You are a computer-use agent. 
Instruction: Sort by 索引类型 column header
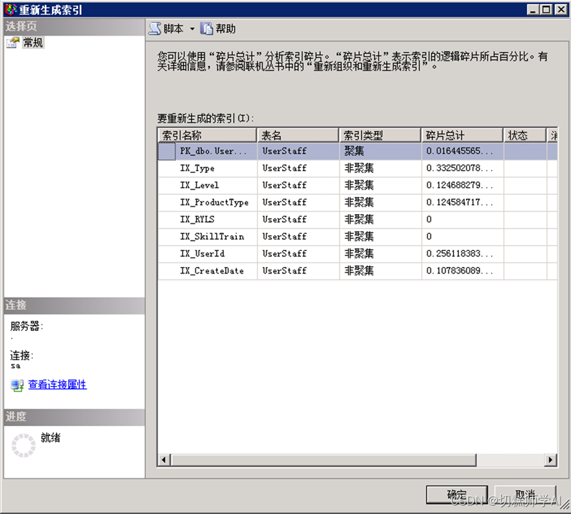click(x=380, y=135)
